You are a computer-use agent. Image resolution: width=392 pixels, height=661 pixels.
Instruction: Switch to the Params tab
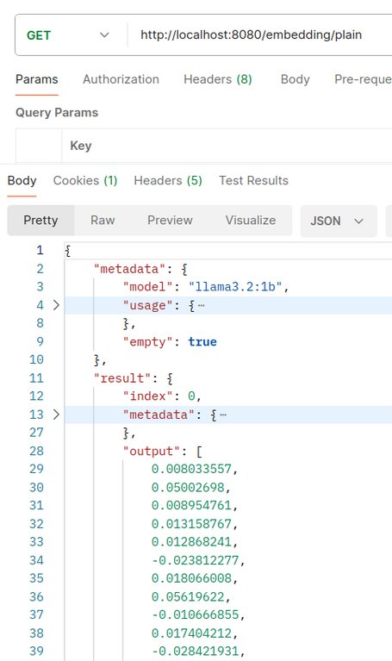point(37,79)
